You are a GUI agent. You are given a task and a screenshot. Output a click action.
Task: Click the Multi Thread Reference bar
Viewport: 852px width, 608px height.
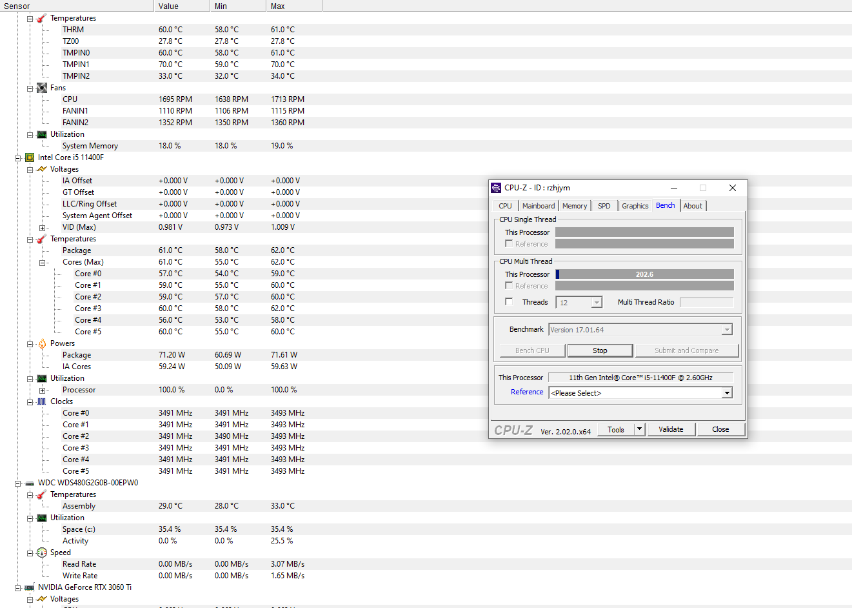pos(644,286)
